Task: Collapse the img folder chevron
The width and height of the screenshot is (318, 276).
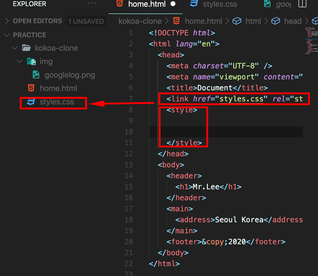Action: (x=20, y=61)
